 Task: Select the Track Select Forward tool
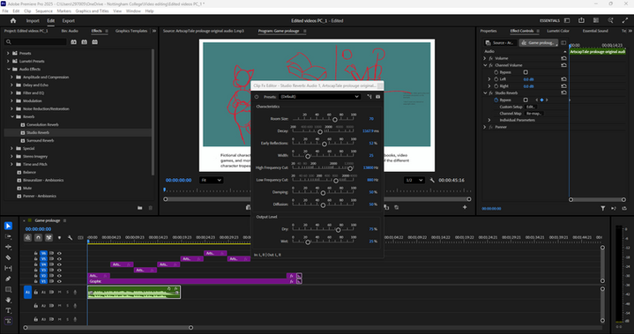8,237
